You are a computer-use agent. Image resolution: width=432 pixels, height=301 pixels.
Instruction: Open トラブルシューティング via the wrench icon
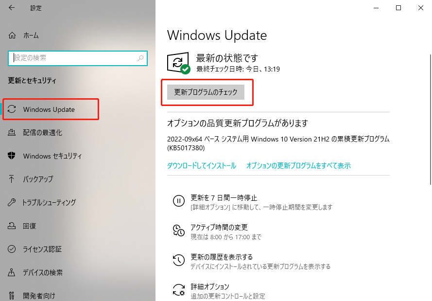coord(12,202)
